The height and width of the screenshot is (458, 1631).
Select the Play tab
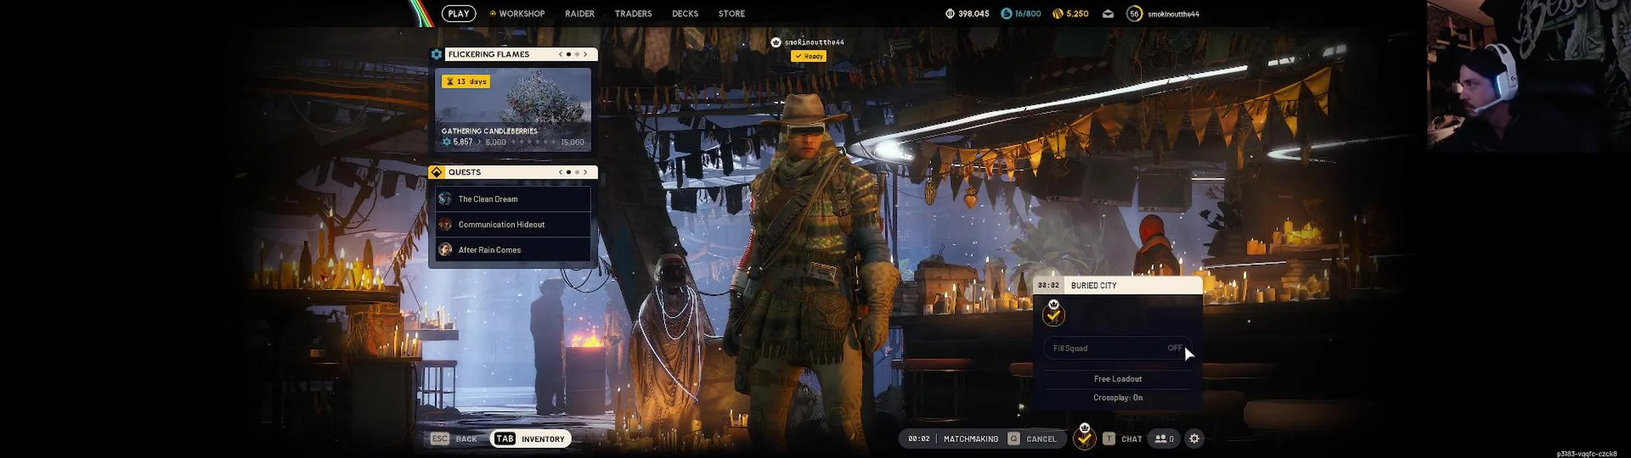tap(459, 13)
